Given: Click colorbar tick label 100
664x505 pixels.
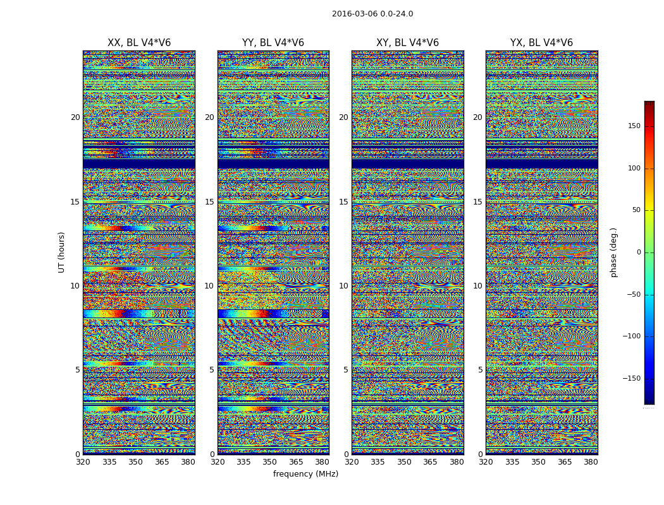Looking at the screenshot, I should coord(634,168).
